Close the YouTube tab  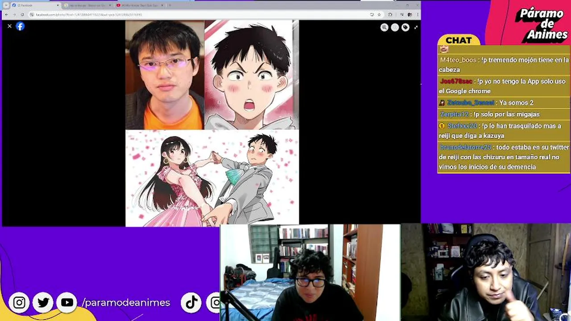point(162,5)
